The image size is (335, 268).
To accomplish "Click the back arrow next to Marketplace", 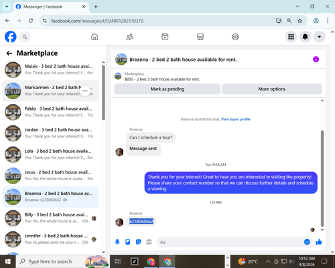I will [x=9, y=53].
